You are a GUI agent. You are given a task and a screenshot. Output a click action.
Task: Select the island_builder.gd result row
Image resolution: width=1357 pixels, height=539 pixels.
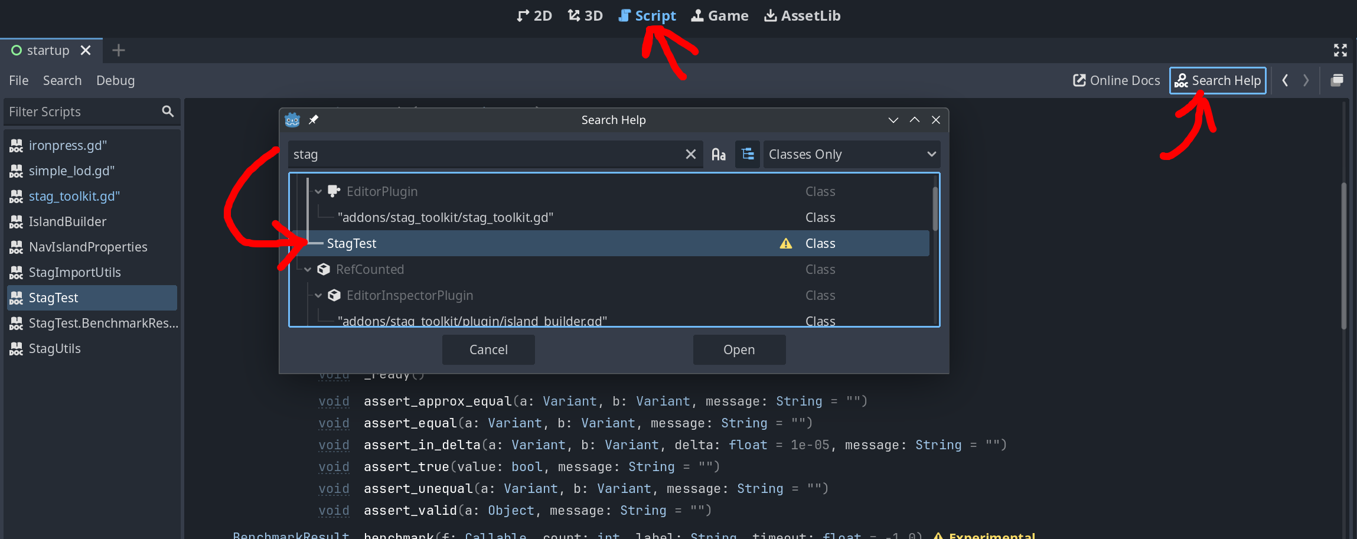pyautogui.click(x=611, y=319)
